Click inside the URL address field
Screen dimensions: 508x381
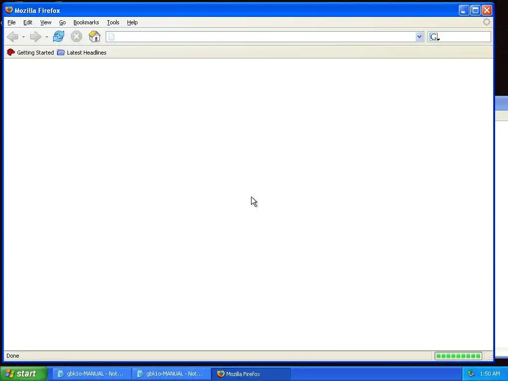point(264,37)
